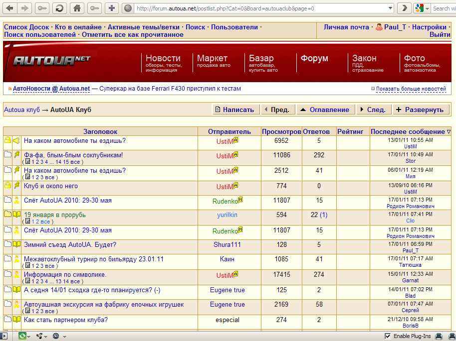Go back with the browser back arrow
Viewport: 456px width, 341px height.
pos(9,8)
